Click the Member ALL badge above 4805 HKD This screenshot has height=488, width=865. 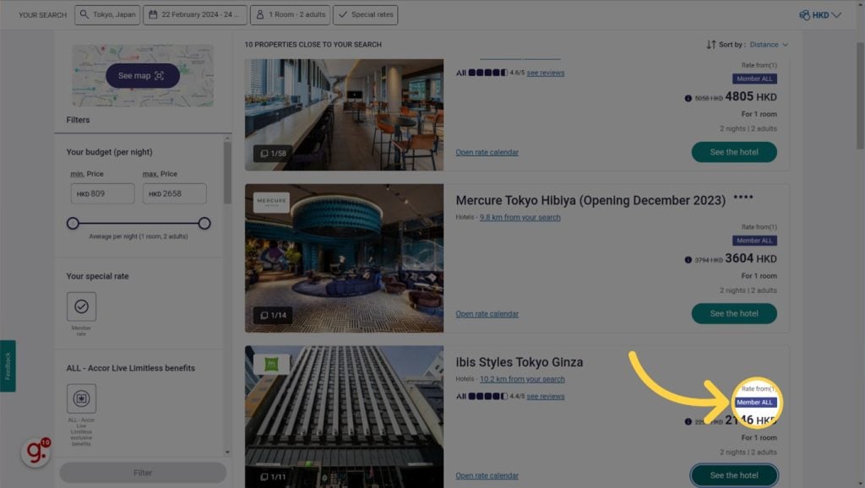click(754, 79)
